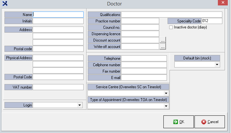Edit the Speciality Code field
Viewport: 231px width, 133px height.
[x=211, y=21]
